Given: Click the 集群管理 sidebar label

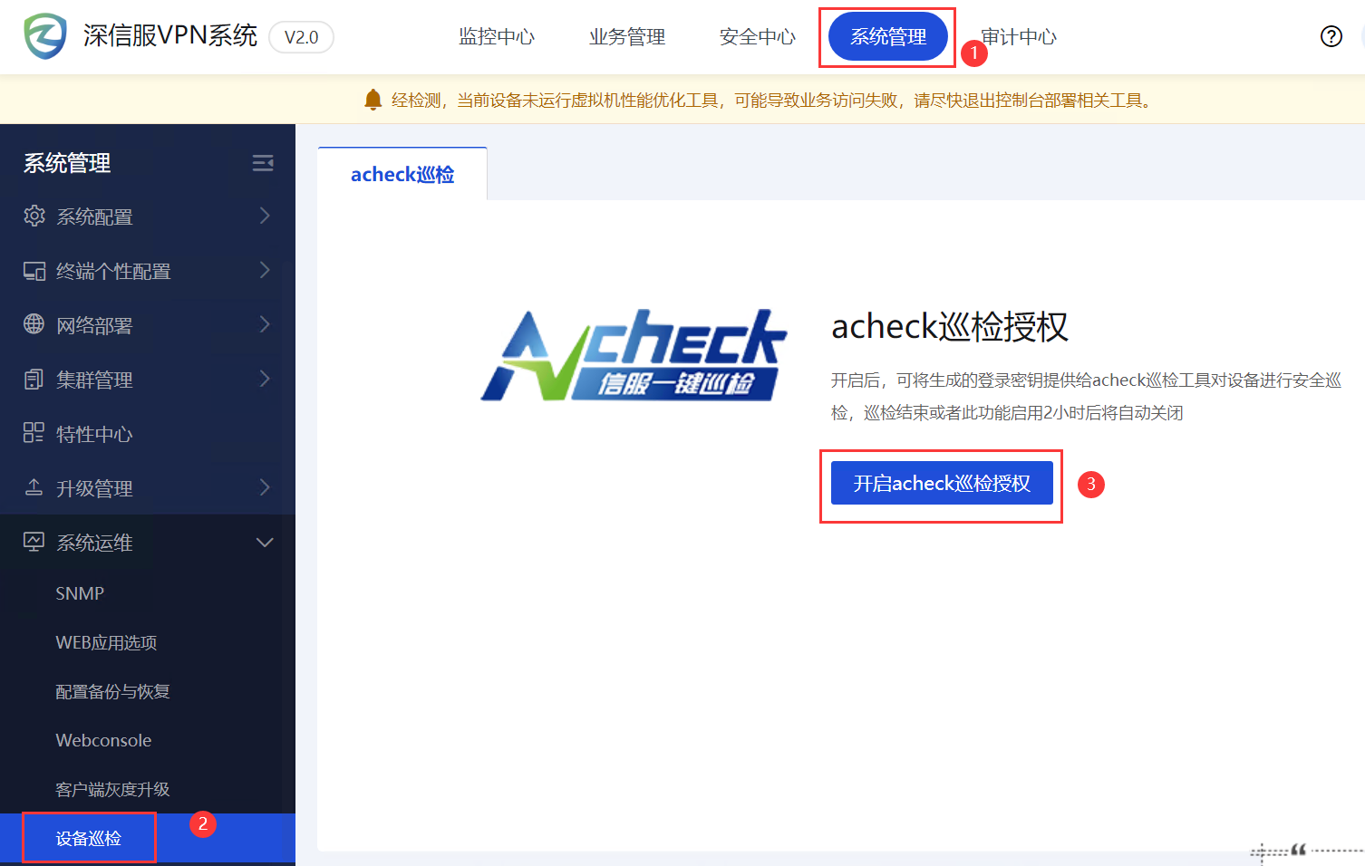Looking at the screenshot, I should point(94,380).
